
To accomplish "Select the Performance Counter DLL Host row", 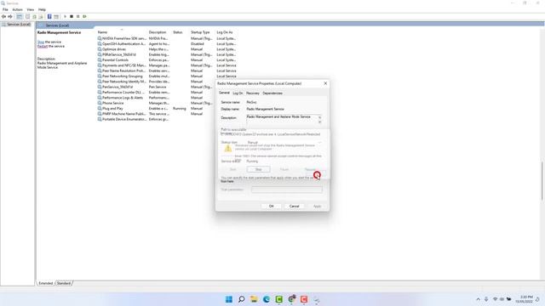I will point(155,93).
